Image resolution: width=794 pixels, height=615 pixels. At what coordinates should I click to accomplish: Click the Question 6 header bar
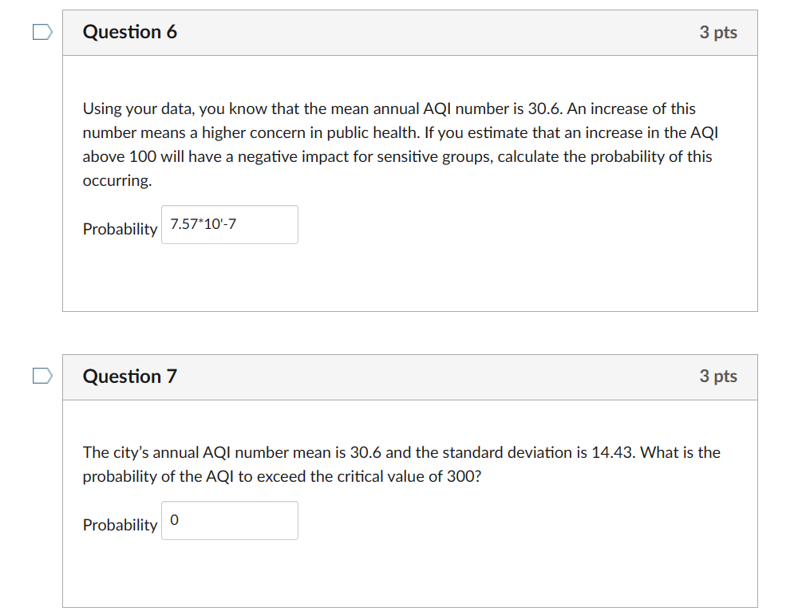(x=410, y=33)
